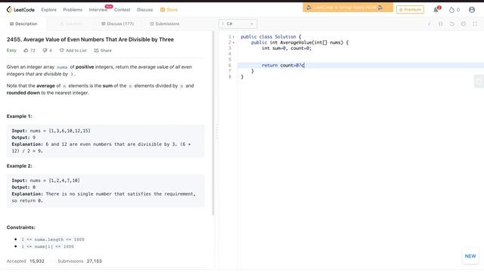The image size is (484, 272).
Task: Click the 'Constraints:' heading
Action: [x=21, y=227]
